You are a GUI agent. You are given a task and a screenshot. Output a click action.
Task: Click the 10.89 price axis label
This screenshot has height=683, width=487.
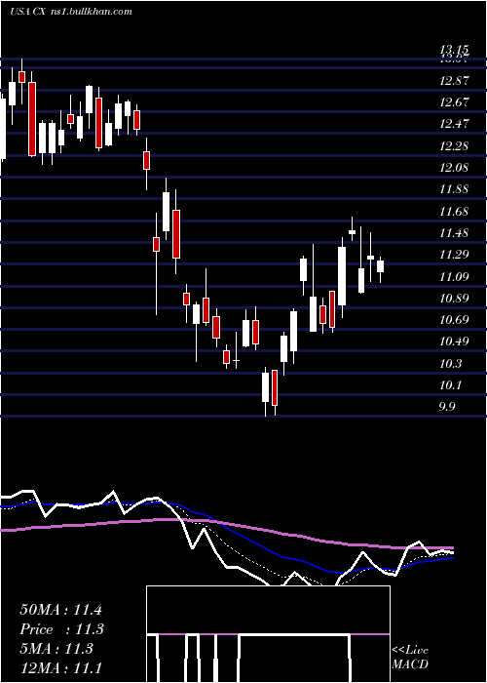[x=454, y=299]
